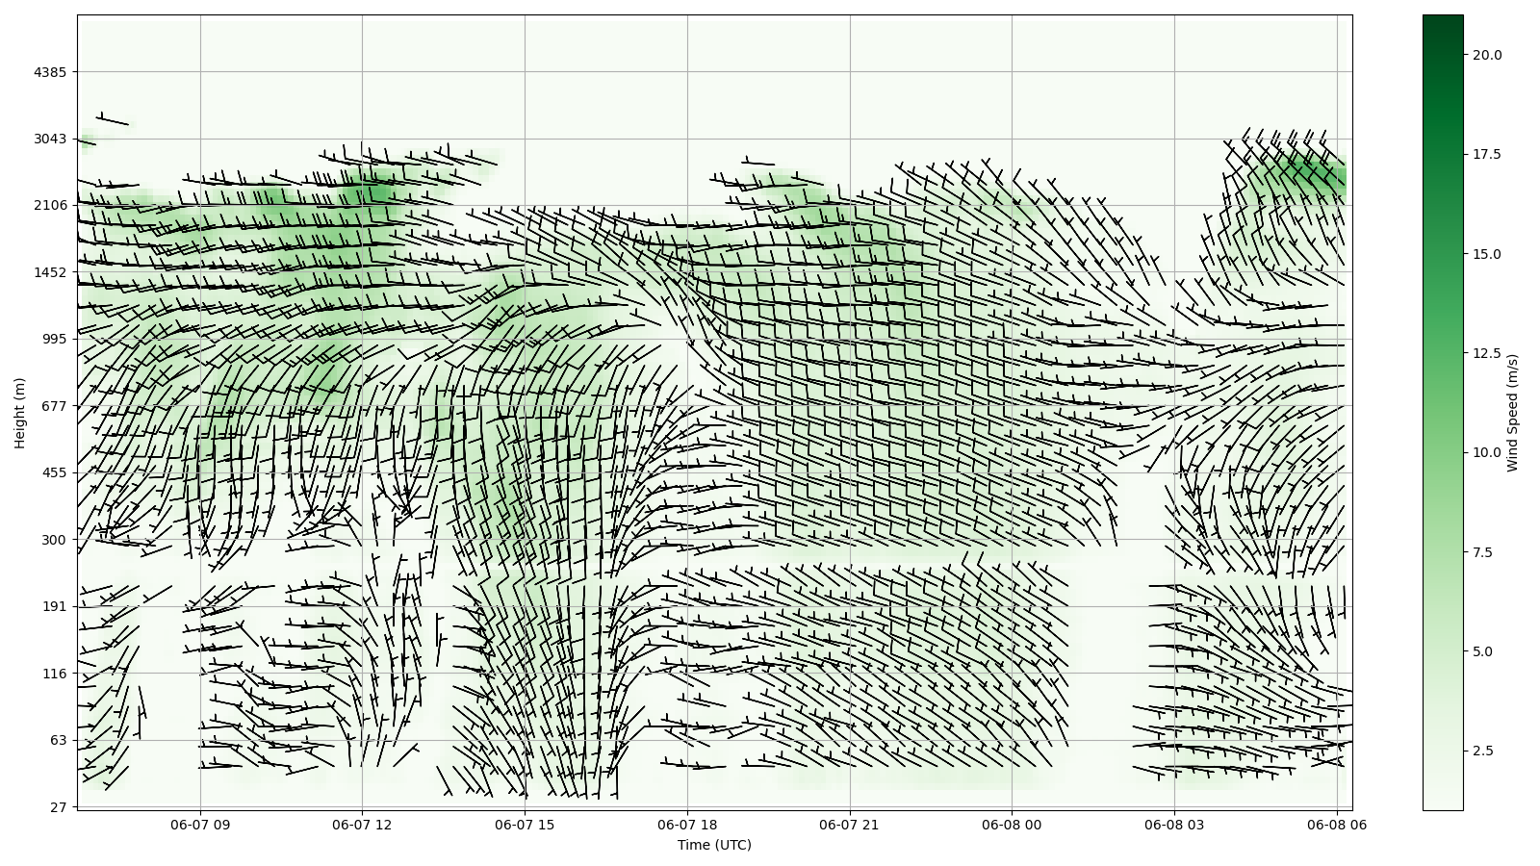Pick the 06-07 18 time tick label
The image size is (1540, 866).
tap(687, 825)
